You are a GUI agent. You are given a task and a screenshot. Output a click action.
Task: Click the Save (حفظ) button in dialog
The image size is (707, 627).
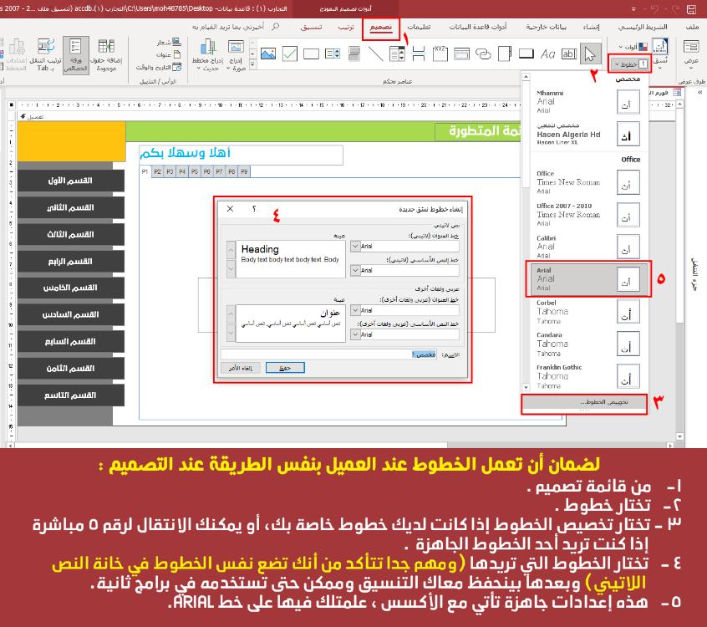pos(285,368)
